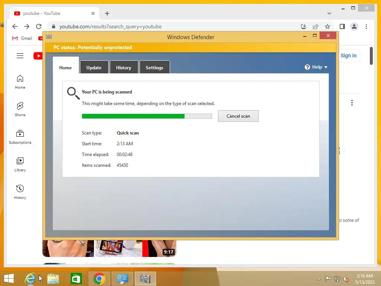
Task: Launch Internet Explorer from taskbar
Action: click(x=30, y=279)
